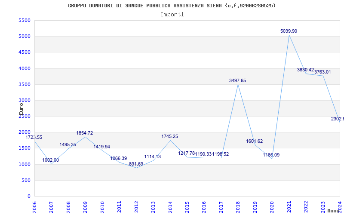Click the 5500 y-axis value

pyautogui.click(x=25, y=21)
